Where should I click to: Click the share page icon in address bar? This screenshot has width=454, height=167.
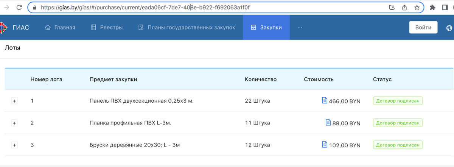404,7
